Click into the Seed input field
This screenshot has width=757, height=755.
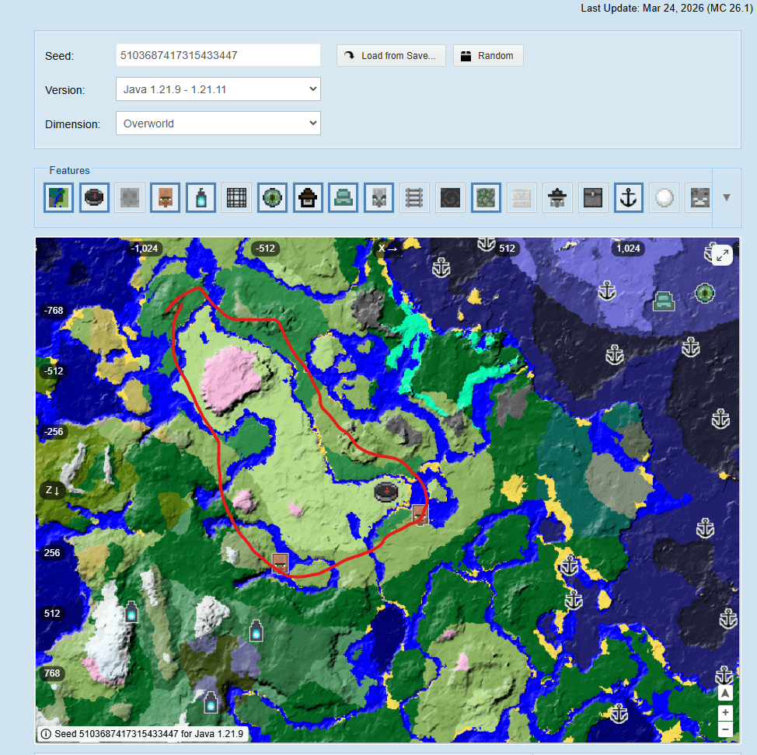[x=218, y=55]
